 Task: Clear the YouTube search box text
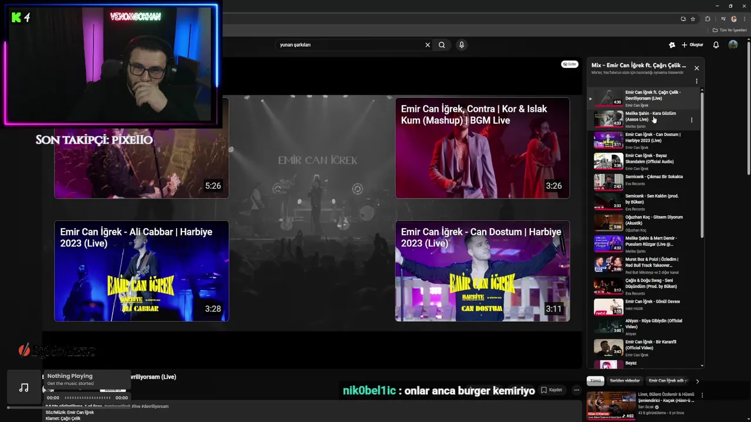[x=427, y=45]
